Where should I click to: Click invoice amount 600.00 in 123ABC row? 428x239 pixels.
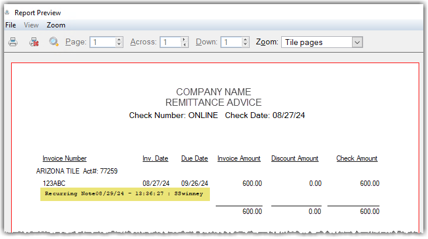point(252,183)
